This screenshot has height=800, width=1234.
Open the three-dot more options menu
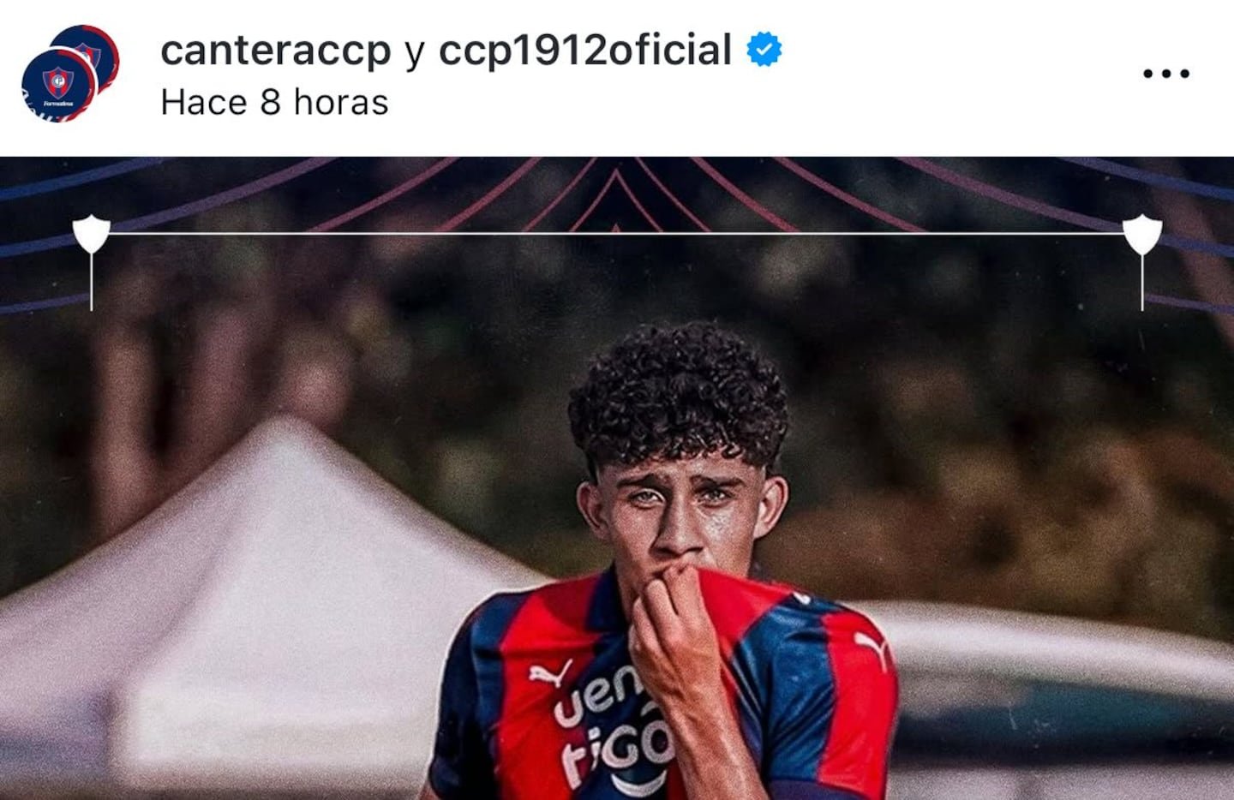coord(1166,74)
